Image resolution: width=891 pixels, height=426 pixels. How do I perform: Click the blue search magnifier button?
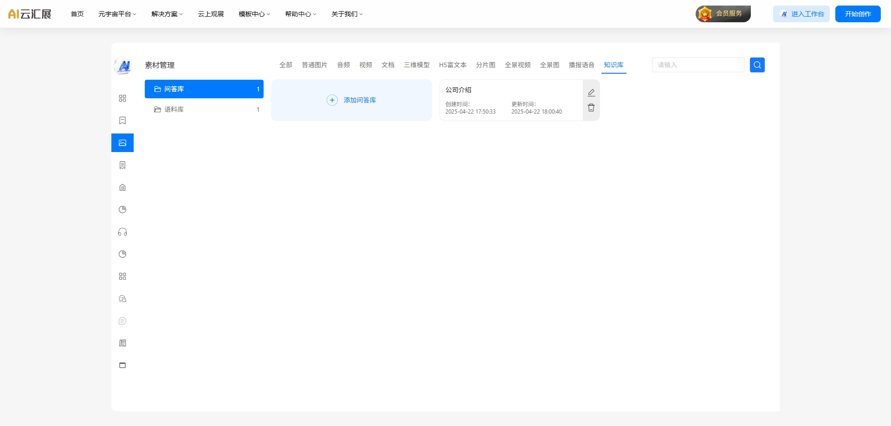757,65
